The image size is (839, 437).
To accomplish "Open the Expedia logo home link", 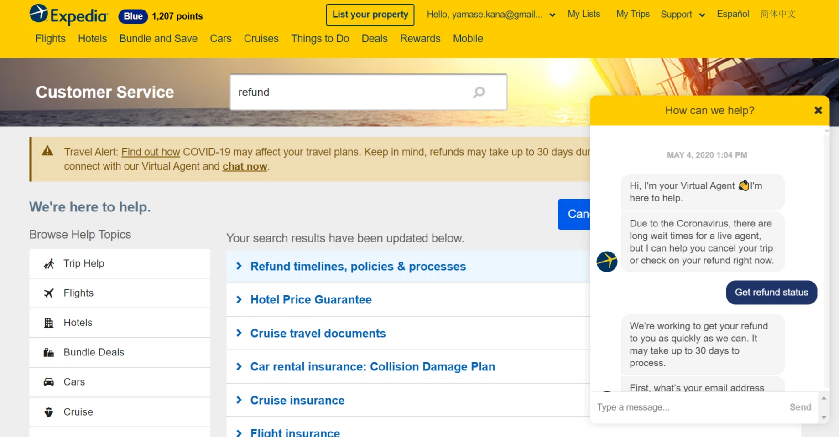I will tap(69, 15).
